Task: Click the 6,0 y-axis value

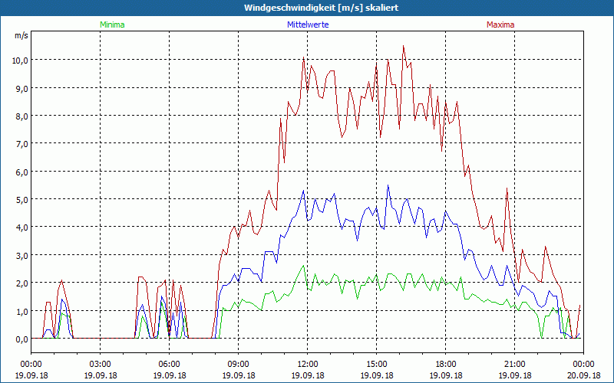Action: point(22,172)
